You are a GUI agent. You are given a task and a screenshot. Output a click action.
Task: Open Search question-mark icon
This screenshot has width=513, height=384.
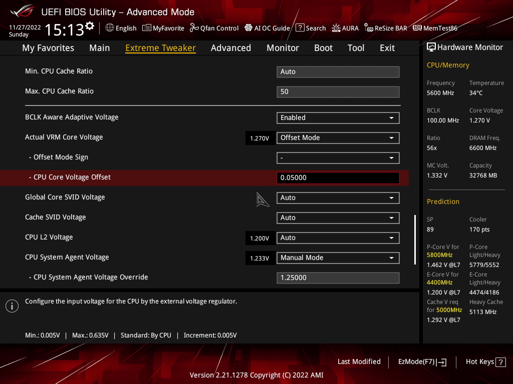[x=300, y=28]
